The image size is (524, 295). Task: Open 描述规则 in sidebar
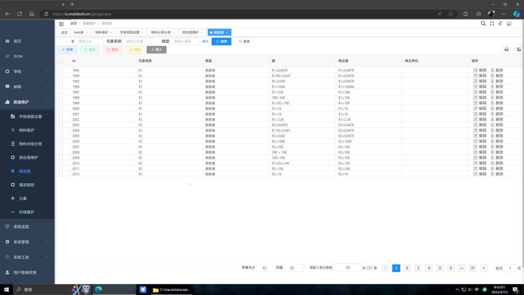[27, 185]
